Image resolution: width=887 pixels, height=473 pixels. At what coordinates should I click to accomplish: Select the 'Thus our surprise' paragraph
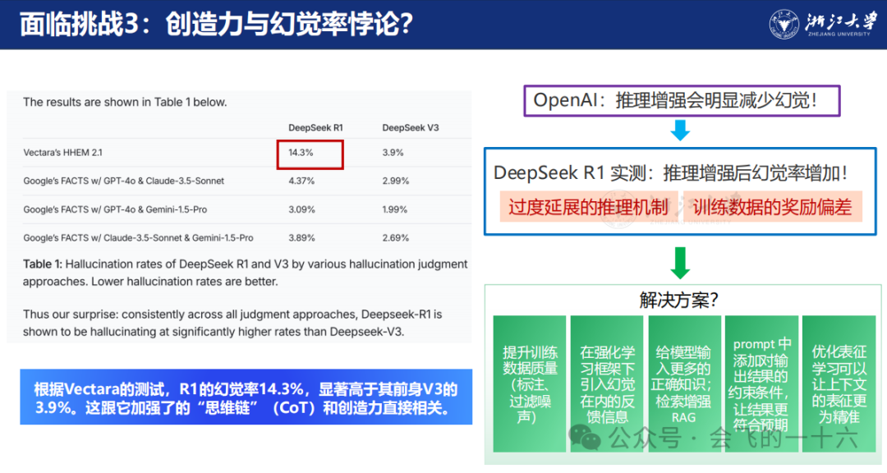tap(232, 323)
